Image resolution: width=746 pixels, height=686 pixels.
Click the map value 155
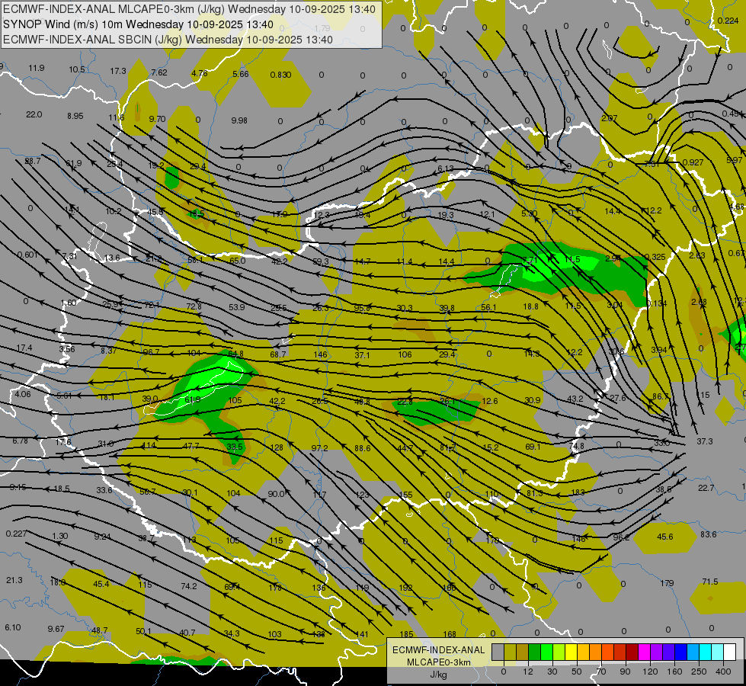coord(405,495)
